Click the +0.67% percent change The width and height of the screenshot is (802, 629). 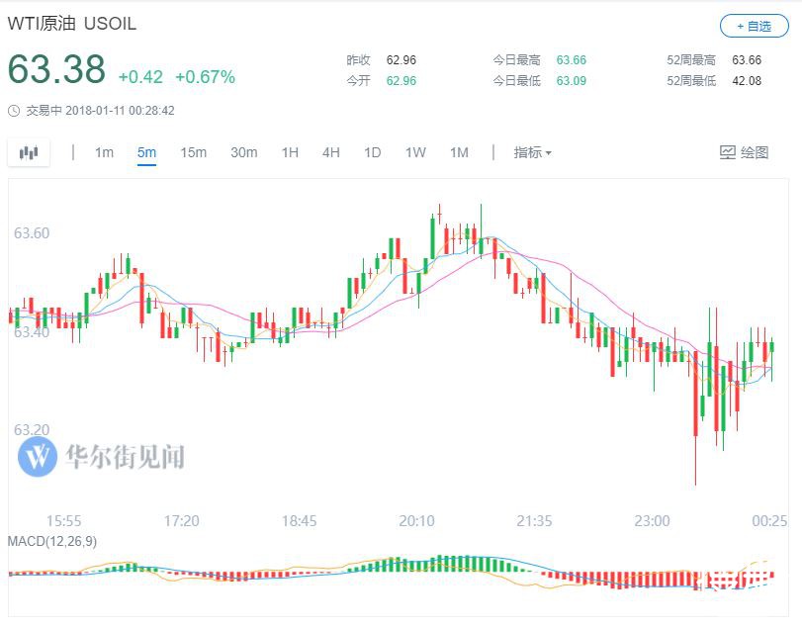click(x=205, y=77)
